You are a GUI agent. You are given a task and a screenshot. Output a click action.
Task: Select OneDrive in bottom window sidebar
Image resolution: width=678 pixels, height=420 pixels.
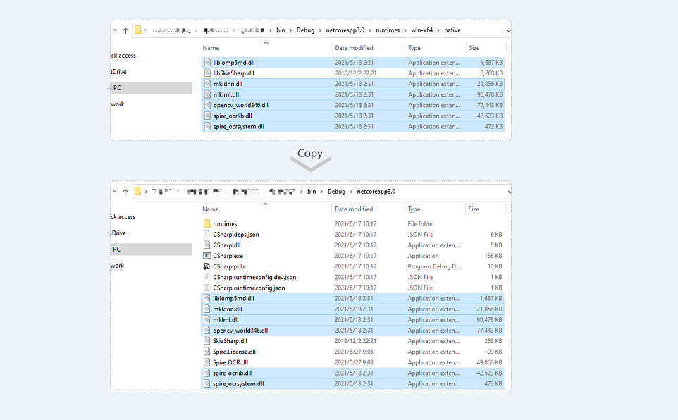[118, 233]
